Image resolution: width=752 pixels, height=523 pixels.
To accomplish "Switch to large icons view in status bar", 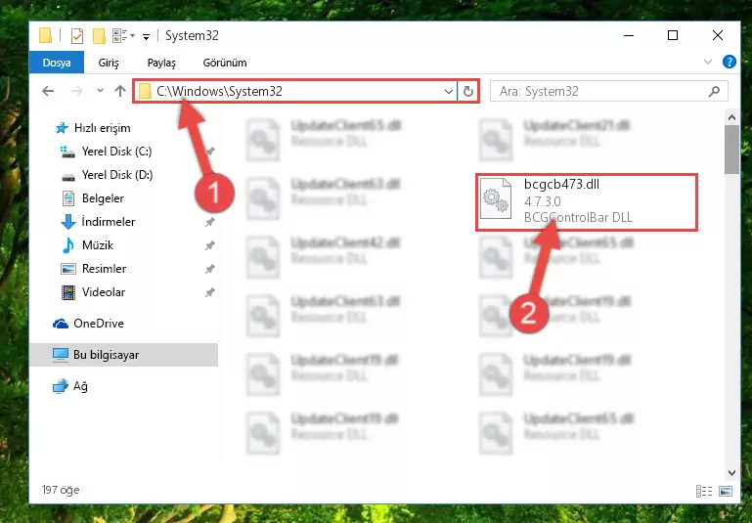I will (726, 491).
